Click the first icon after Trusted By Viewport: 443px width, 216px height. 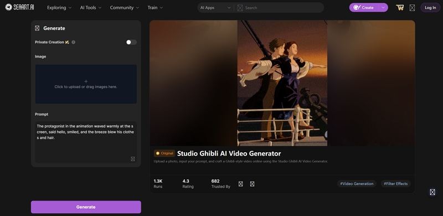[x=241, y=184]
